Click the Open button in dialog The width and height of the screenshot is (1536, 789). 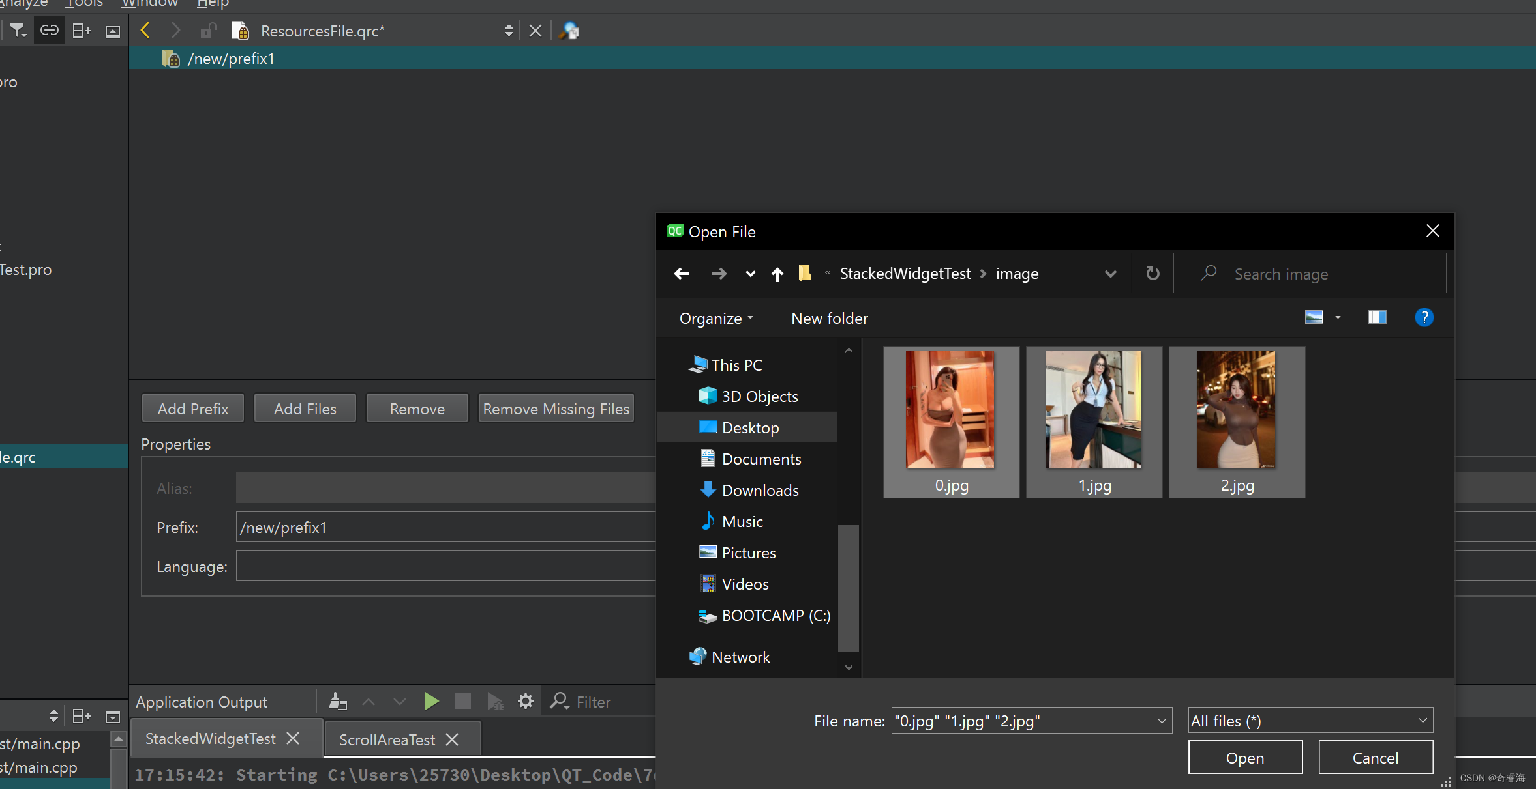click(x=1244, y=758)
